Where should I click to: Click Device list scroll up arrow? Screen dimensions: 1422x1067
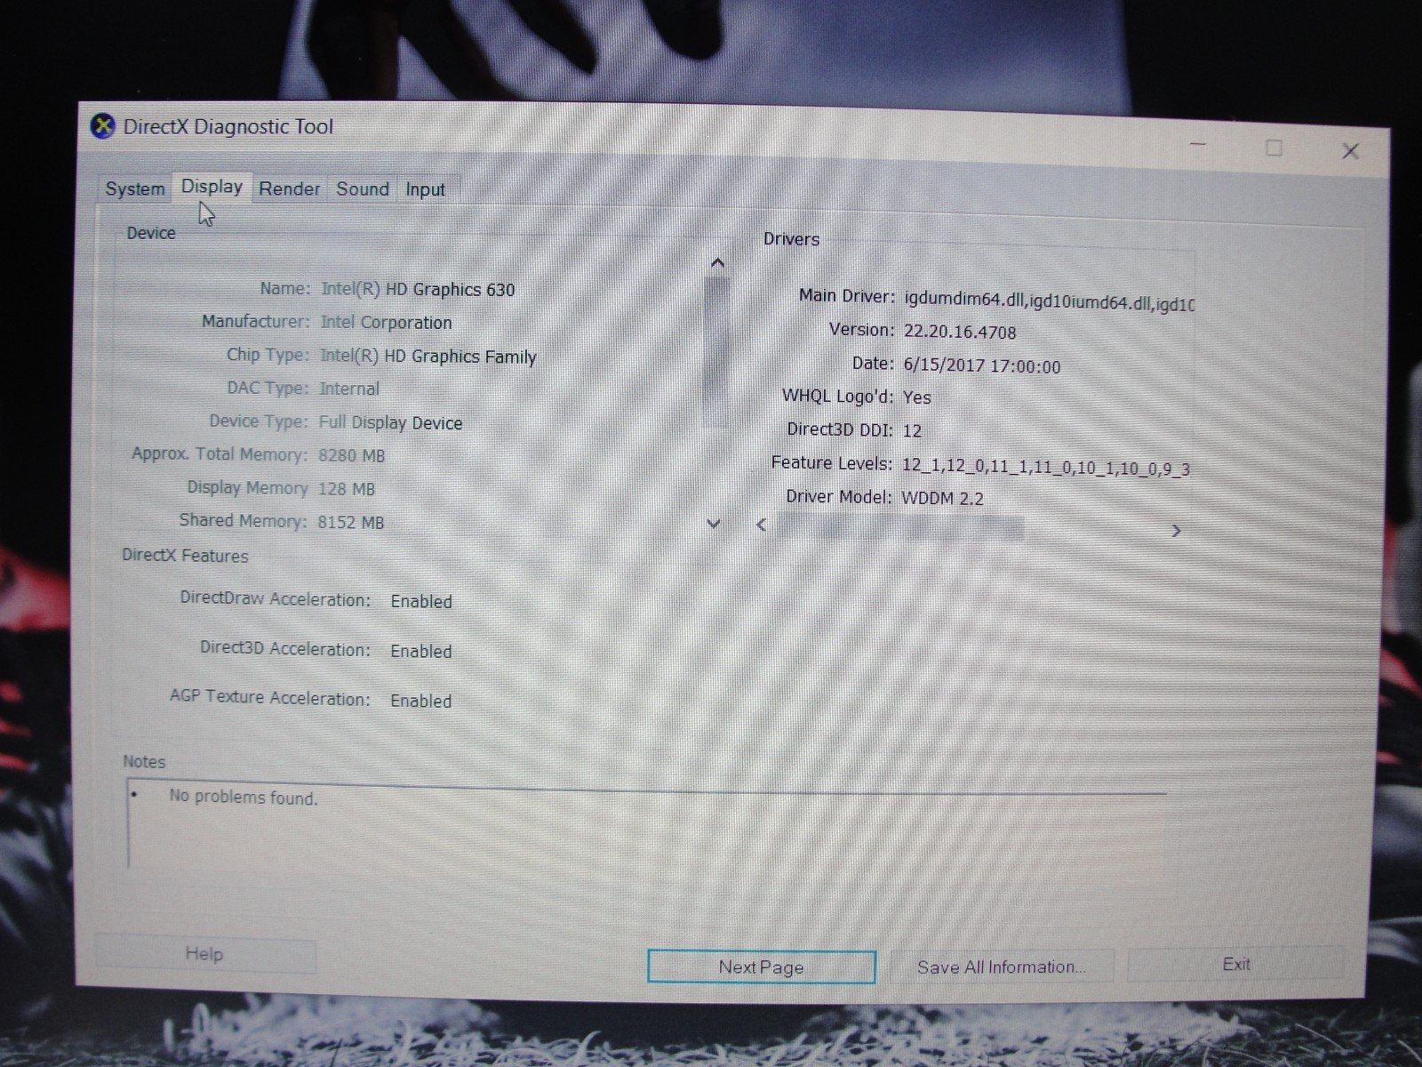click(717, 263)
